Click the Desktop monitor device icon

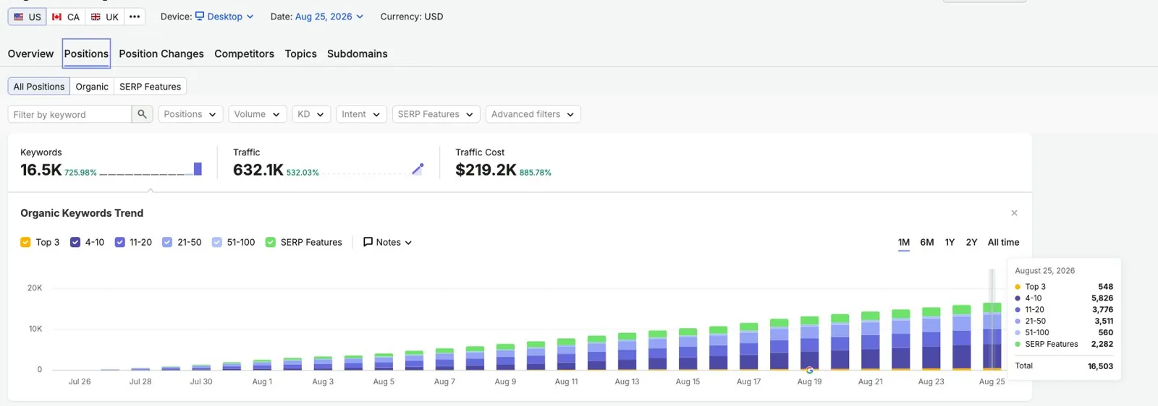(200, 16)
